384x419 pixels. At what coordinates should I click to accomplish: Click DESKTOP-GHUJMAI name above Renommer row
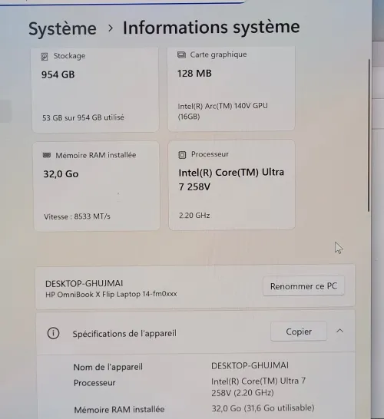(x=84, y=283)
